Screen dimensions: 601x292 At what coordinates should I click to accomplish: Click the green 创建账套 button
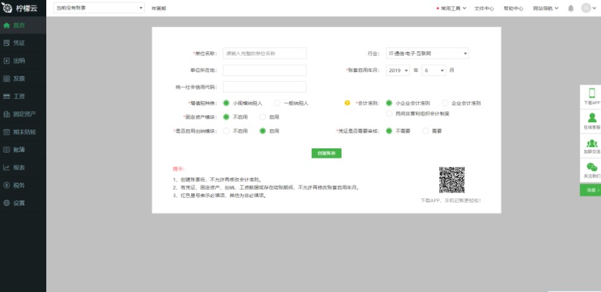[x=326, y=153]
